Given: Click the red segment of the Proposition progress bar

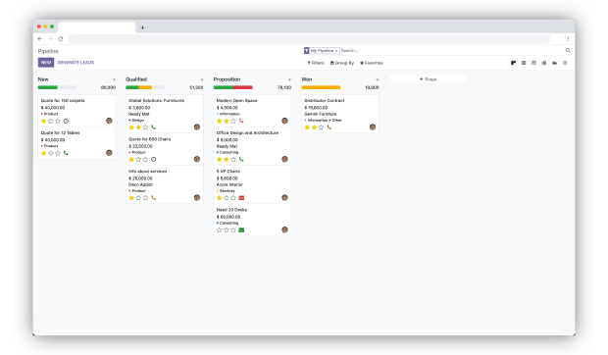Looking at the screenshot, I should 243,87.
